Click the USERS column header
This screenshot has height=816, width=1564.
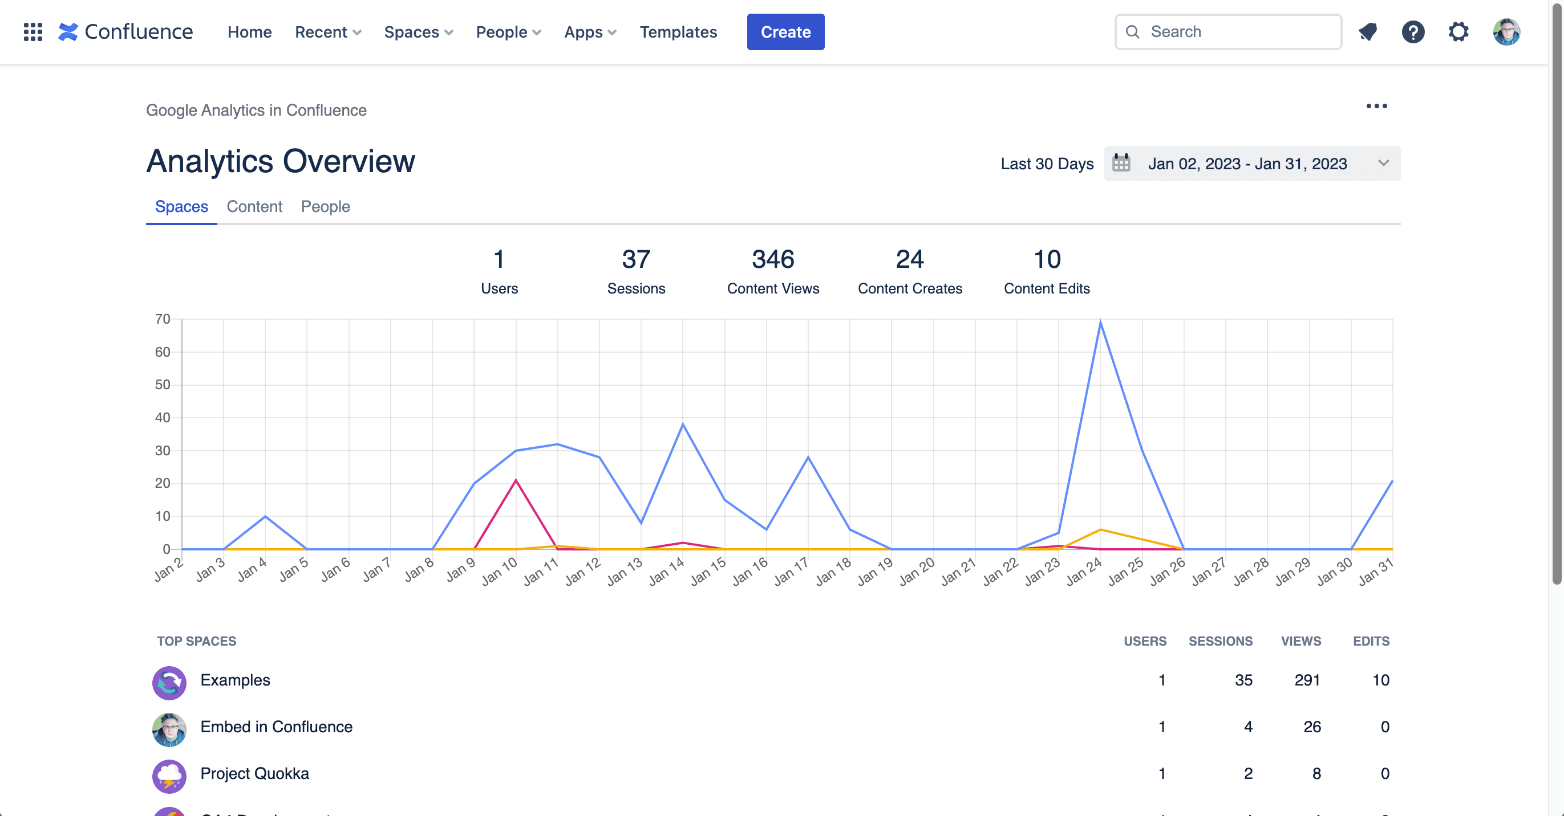[x=1144, y=640]
